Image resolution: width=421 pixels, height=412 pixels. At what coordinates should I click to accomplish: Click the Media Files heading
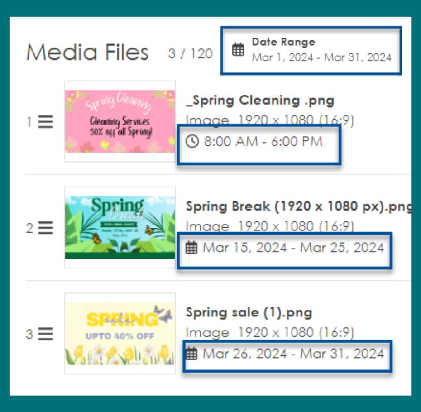click(x=87, y=53)
